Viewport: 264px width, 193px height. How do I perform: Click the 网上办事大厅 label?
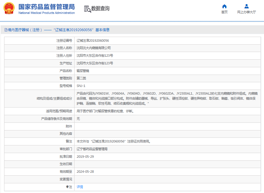point(246,12)
